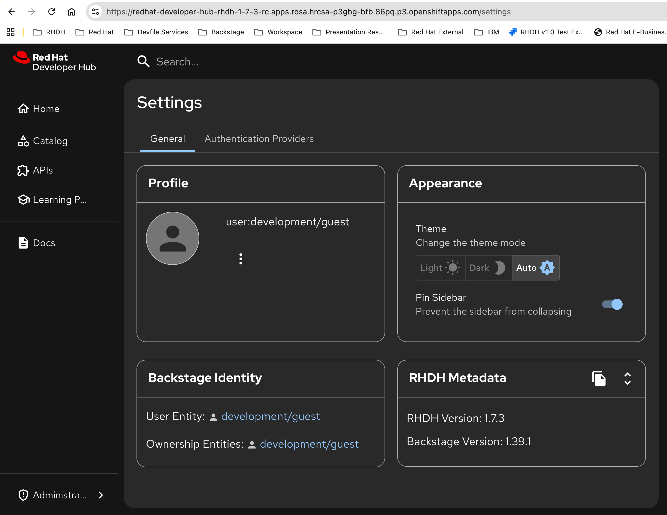The height and width of the screenshot is (515, 667).
Task: Select the Auto theme option
Action: pos(535,267)
